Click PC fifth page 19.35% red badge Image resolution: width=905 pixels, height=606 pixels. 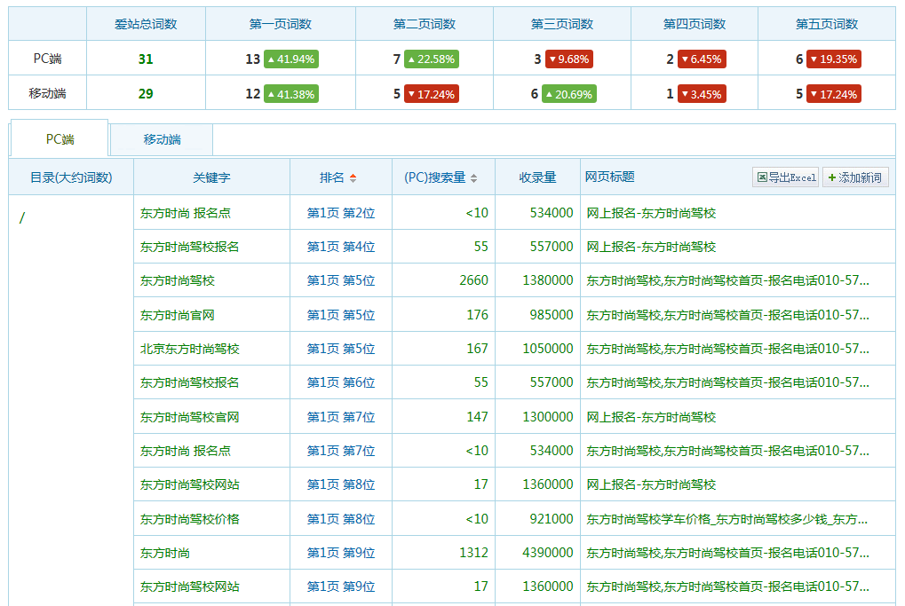tap(834, 59)
